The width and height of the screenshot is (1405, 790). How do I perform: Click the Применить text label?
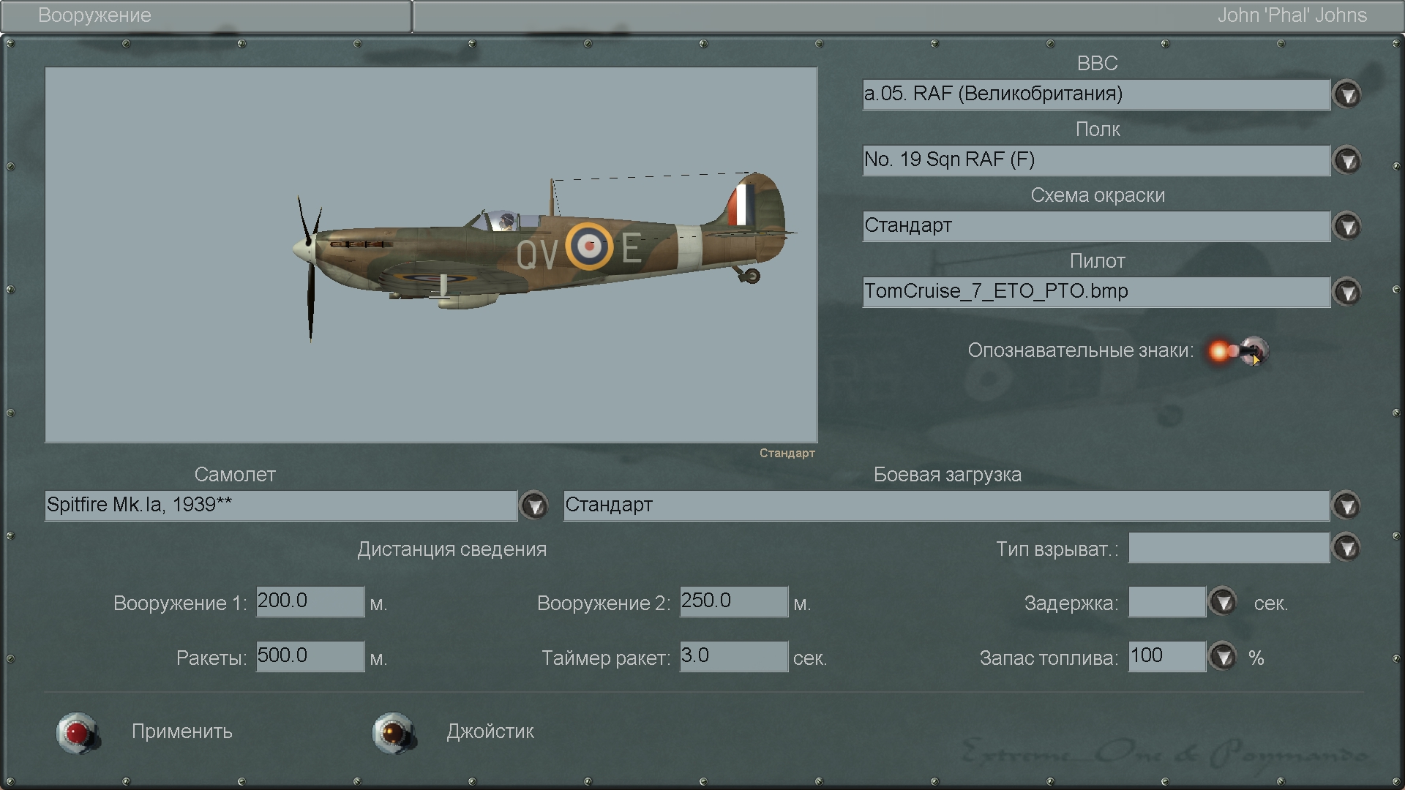[x=181, y=731]
